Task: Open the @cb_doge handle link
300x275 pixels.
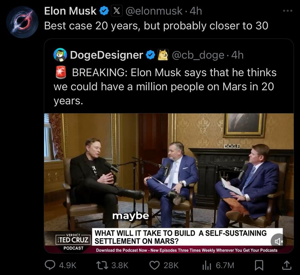Action: click(x=198, y=55)
